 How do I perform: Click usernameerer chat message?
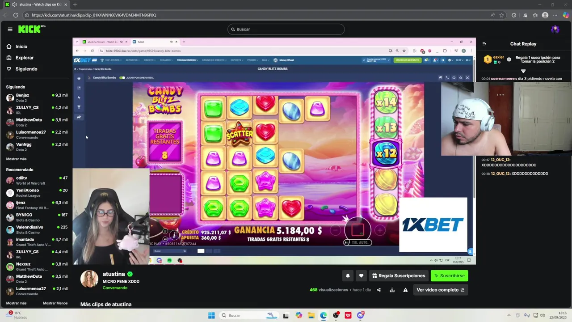pos(522,79)
